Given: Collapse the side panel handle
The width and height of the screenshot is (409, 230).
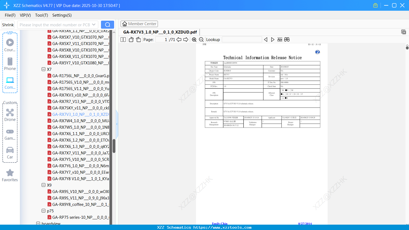Looking at the screenshot, I should tap(117, 124).
